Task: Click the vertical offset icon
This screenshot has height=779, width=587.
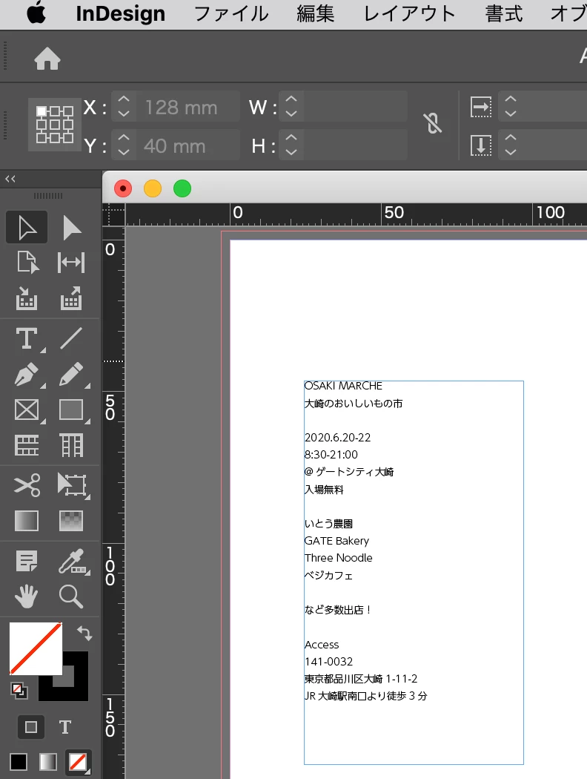Action: 481,145
